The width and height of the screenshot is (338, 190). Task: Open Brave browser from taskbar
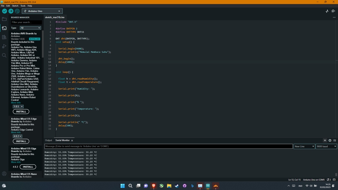[x=154, y=186]
